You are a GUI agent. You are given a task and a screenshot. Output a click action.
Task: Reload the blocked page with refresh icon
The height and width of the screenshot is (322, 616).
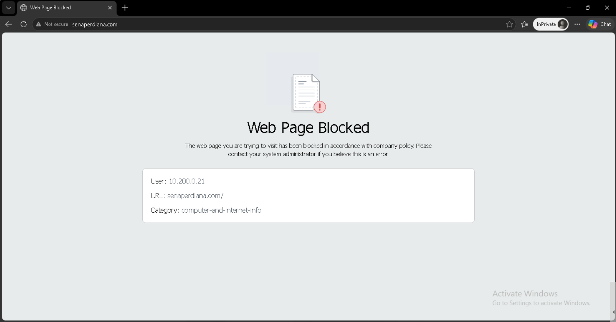(x=24, y=24)
